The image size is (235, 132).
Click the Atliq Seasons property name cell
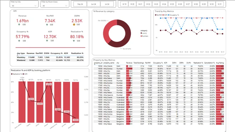(108, 95)
